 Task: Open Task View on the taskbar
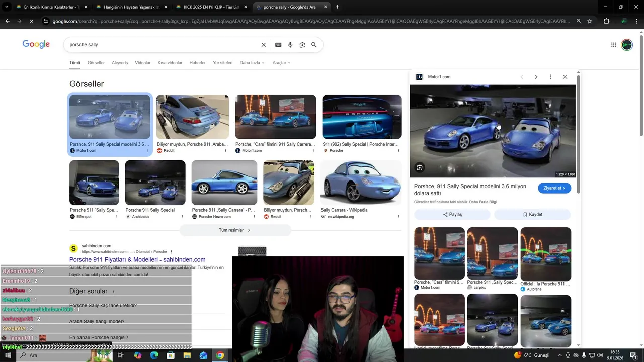[121, 355]
